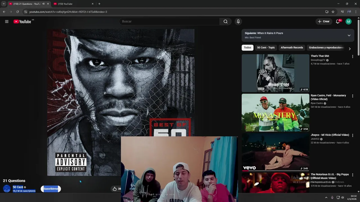This screenshot has height=202, width=360.
Task: Open Chrome media control icon
Action: pyautogui.click(x=342, y=12)
